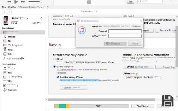Open Film under Impostazioni

[10, 41]
